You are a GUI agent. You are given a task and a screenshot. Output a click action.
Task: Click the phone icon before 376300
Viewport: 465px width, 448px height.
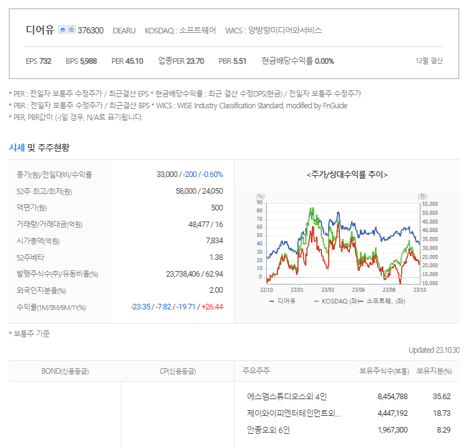coord(71,30)
